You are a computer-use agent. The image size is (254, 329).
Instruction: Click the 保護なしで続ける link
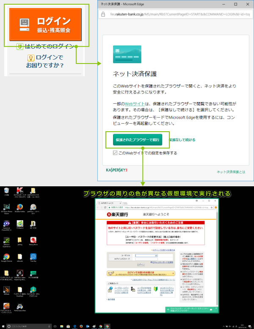click(182, 140)
